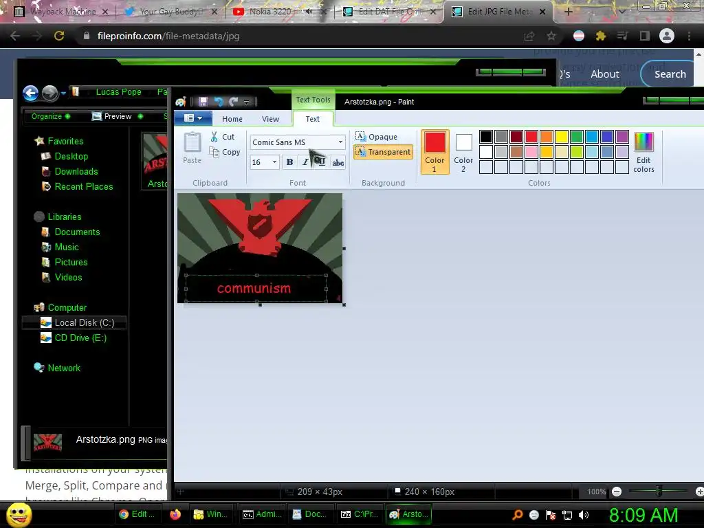Click Arstotzka file thumbnail in Explorer
The image size is (704, 528).
[155, 161]
